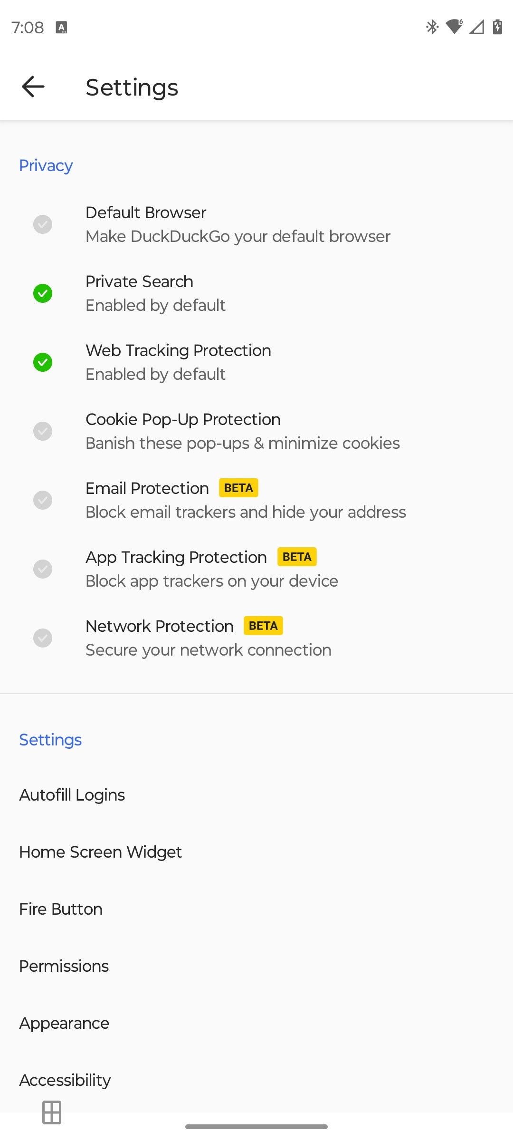Click the gray checkmark beside Email Protection
The width and height of the screenshot is (513, 1141).
tap(43, 500)
